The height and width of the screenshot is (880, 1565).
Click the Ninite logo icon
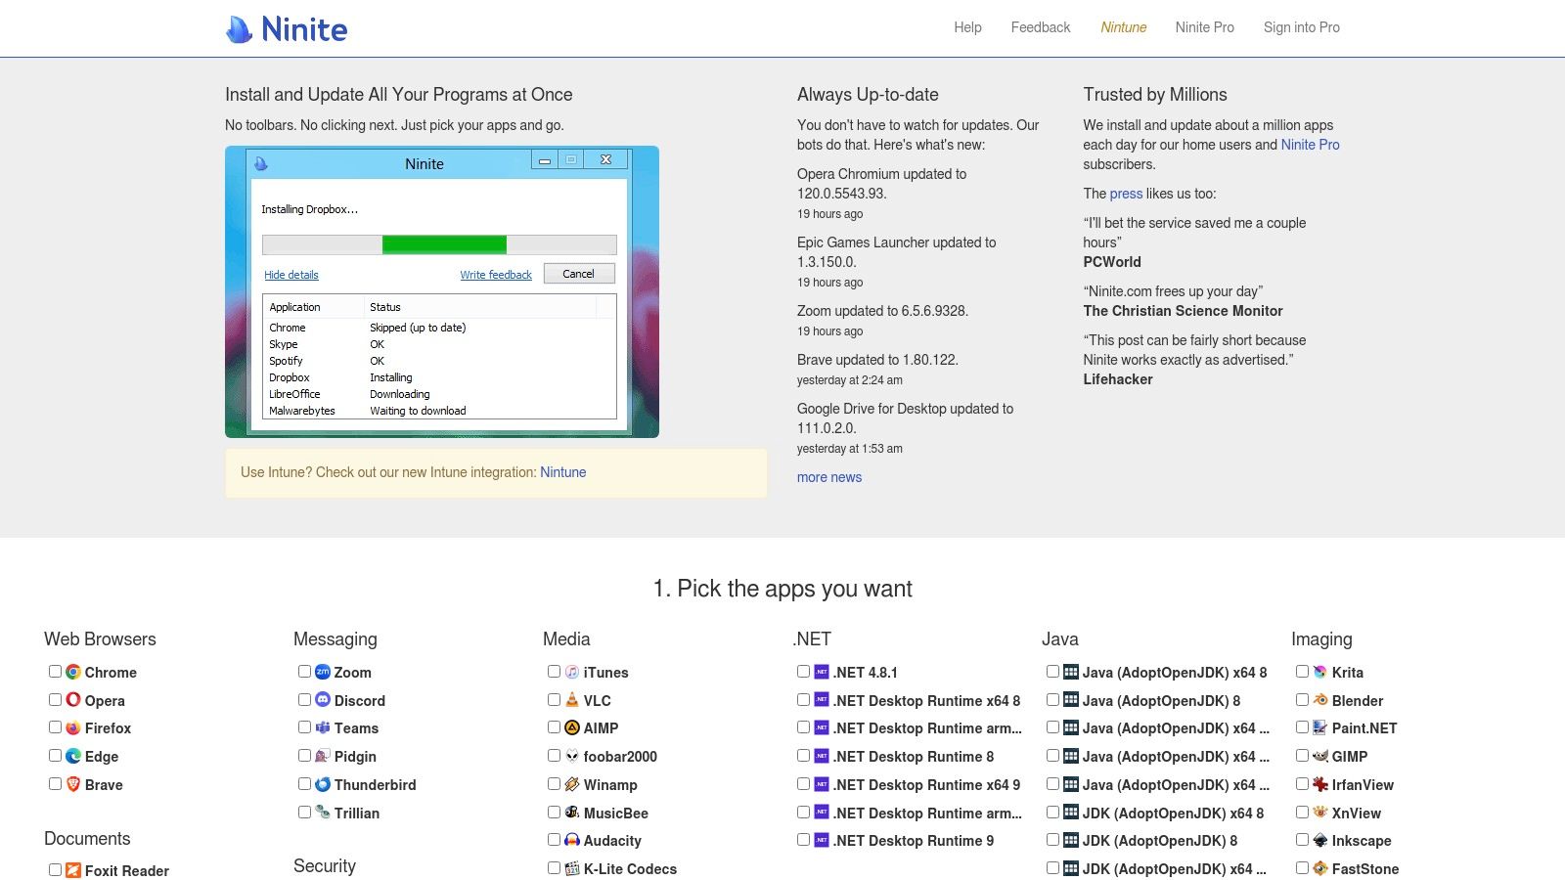[240, 29]
